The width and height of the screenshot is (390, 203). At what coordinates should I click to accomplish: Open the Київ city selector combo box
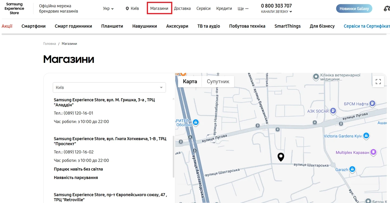(109, 87)
